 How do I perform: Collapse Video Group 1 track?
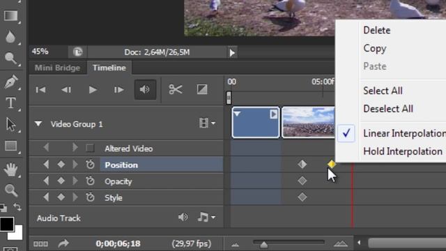point(38,124)
